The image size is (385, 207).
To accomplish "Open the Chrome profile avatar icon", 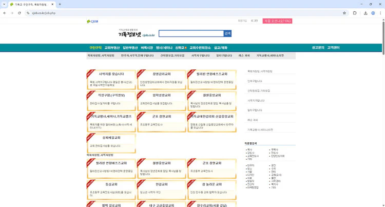I will click(373, 13).
